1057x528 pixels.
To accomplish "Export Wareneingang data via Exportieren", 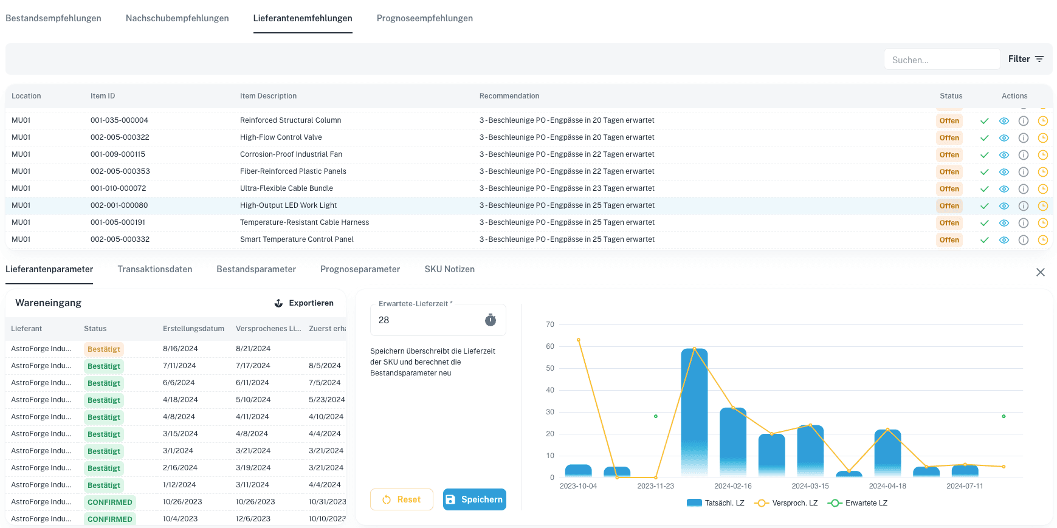I will [x=304, y=303].
